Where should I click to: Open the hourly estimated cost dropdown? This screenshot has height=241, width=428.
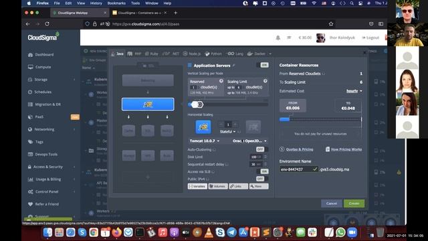click(354, 91)
